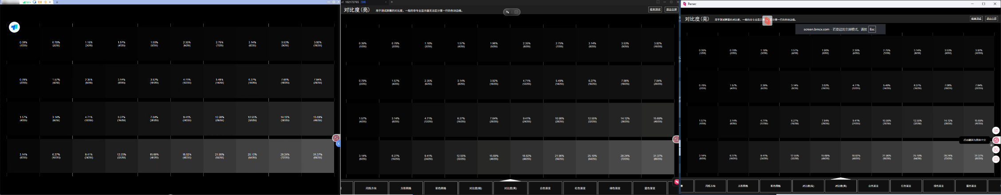Image resolution: width=1001 pixels, height=195 pixels.
Task: Open 蓝色渐变 tab in the middle window
Action: pos(650,188)
